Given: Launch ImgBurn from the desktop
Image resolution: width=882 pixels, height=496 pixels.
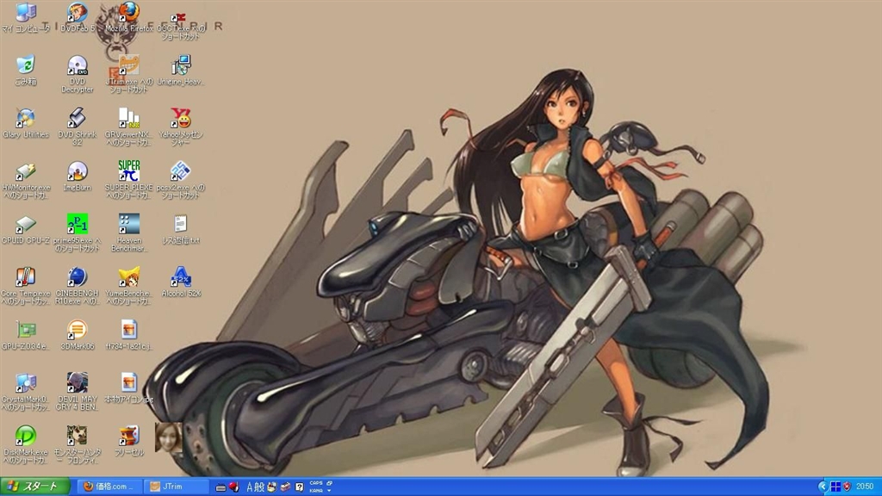Looking at the screenshot, I should pos(77,176).
